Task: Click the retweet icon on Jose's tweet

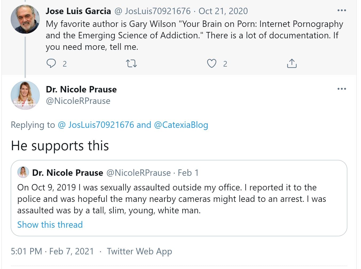Action: [131, 63]
